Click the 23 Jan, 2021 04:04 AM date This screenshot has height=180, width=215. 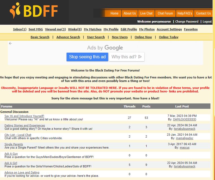coord(182,135)
